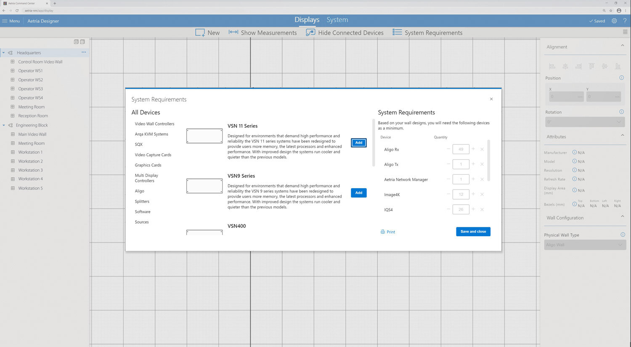This screenshot has width=631, height=347.
Task: Choose SQX device category
Action: click(x=138, y=144)
